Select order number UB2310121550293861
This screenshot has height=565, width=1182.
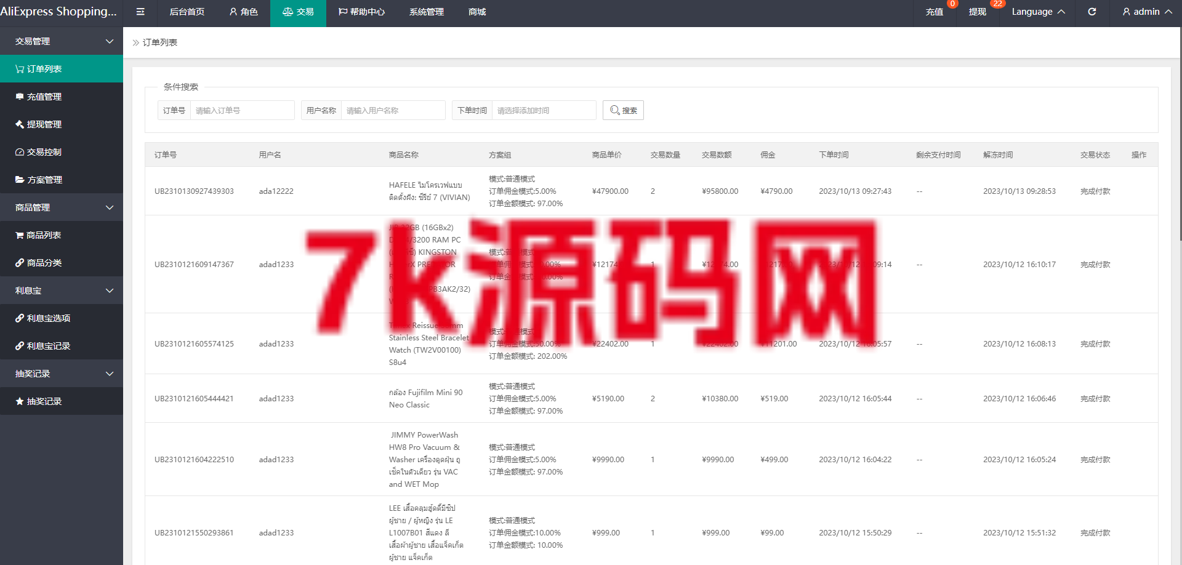(x=194, y=533)
